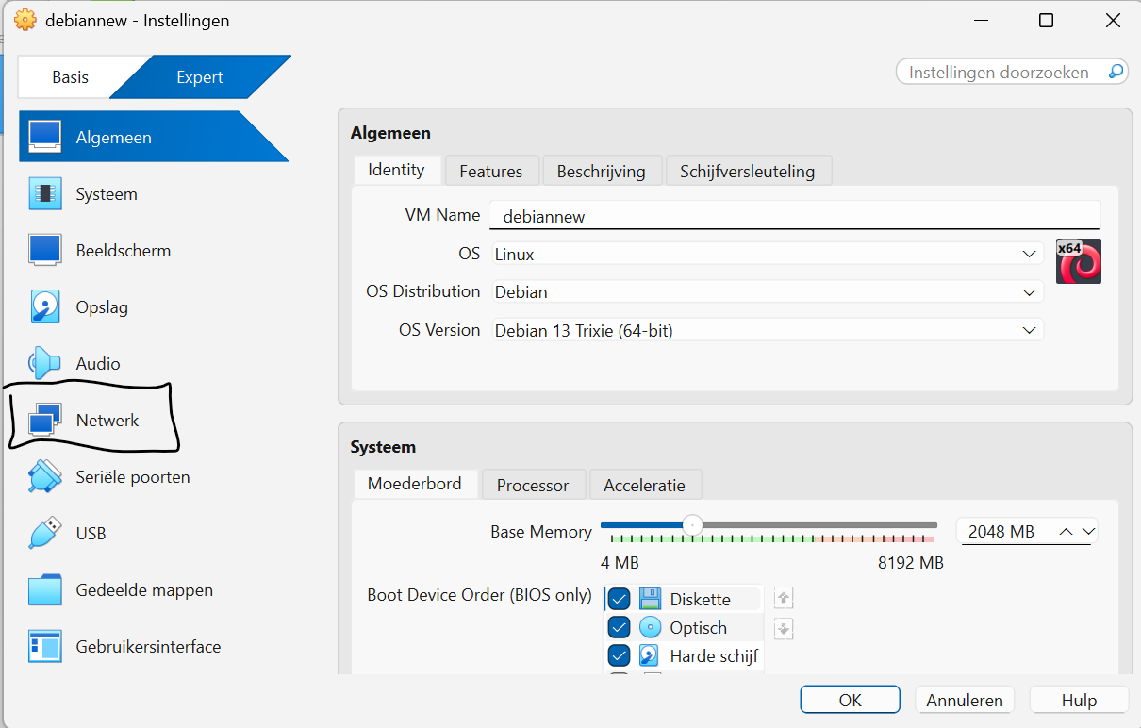Open the OS dropdown showing Linux

pyautogui.click(x=767, y=254)
